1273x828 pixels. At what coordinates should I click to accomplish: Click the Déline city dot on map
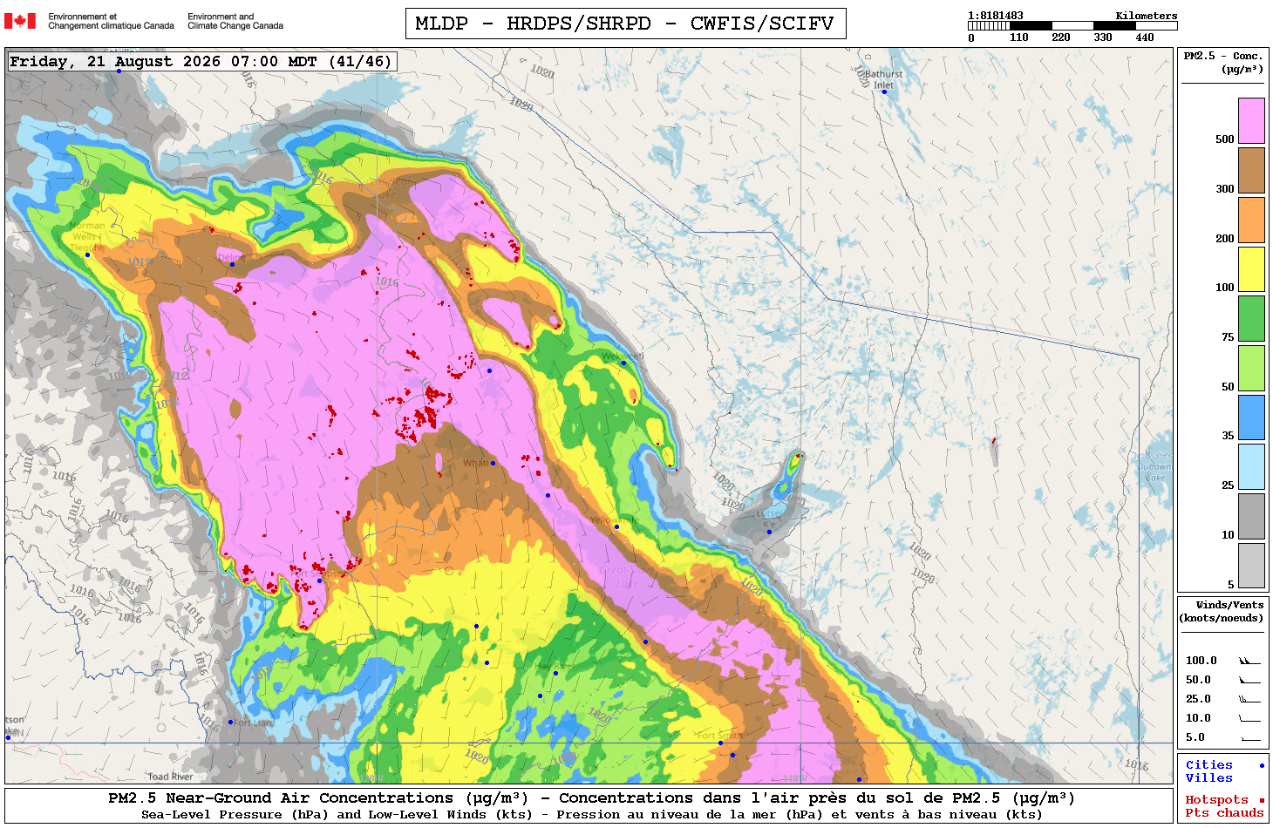[x=232, y=264]
